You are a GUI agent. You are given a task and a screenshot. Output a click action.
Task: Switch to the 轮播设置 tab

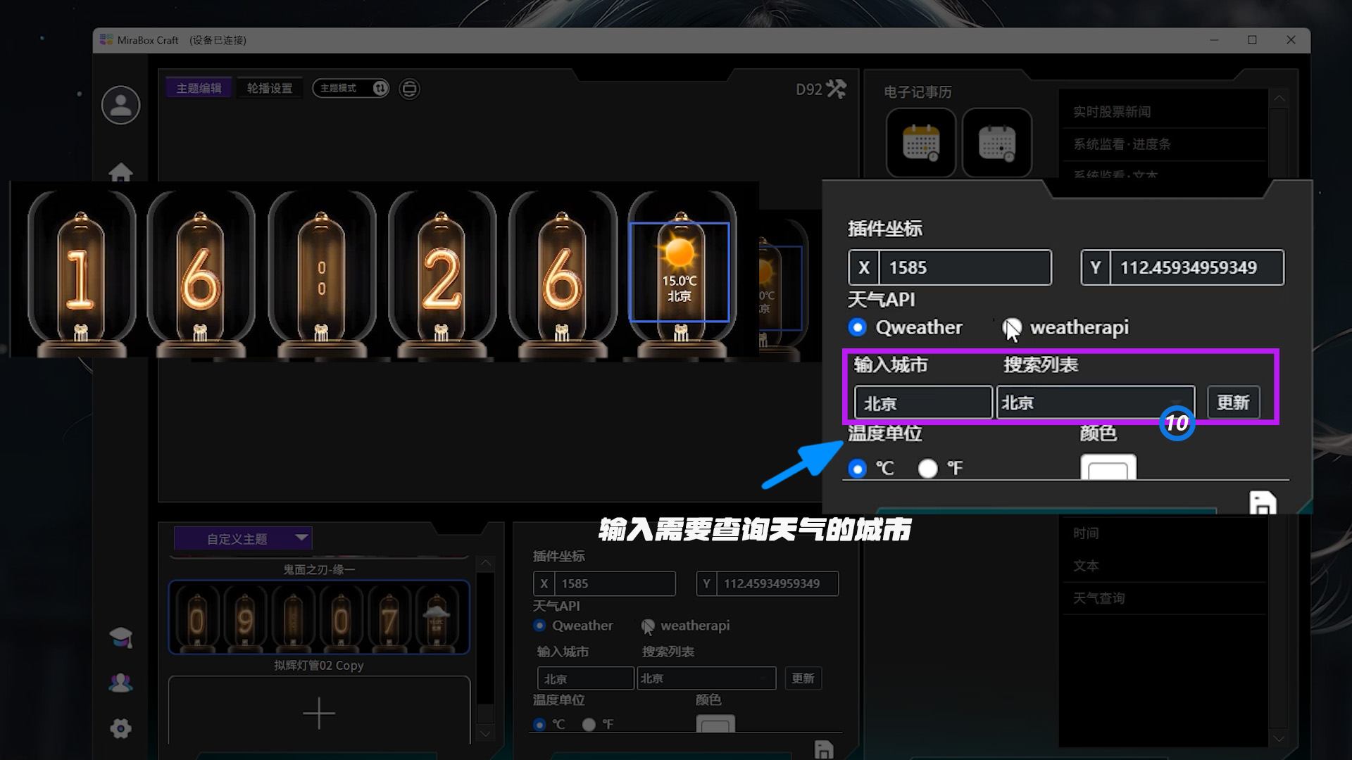tap(269, 88)
